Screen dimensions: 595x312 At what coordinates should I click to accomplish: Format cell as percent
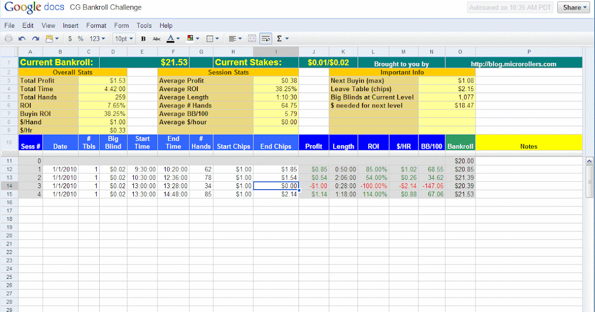click(80, 38)
